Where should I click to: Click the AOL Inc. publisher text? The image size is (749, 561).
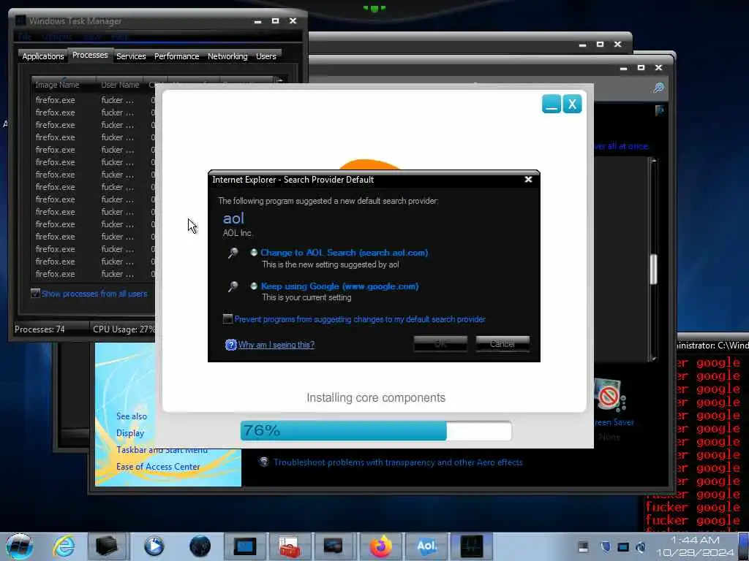pos(237,233)
